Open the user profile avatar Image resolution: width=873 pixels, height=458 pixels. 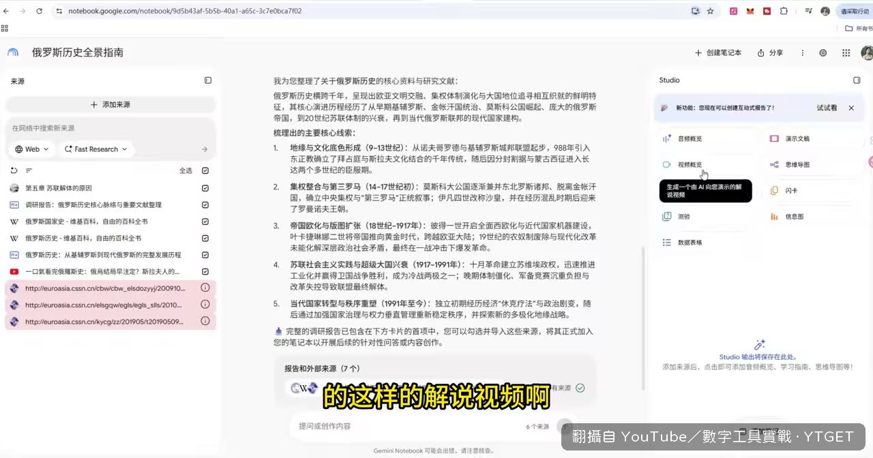click(x=867, y=52)
